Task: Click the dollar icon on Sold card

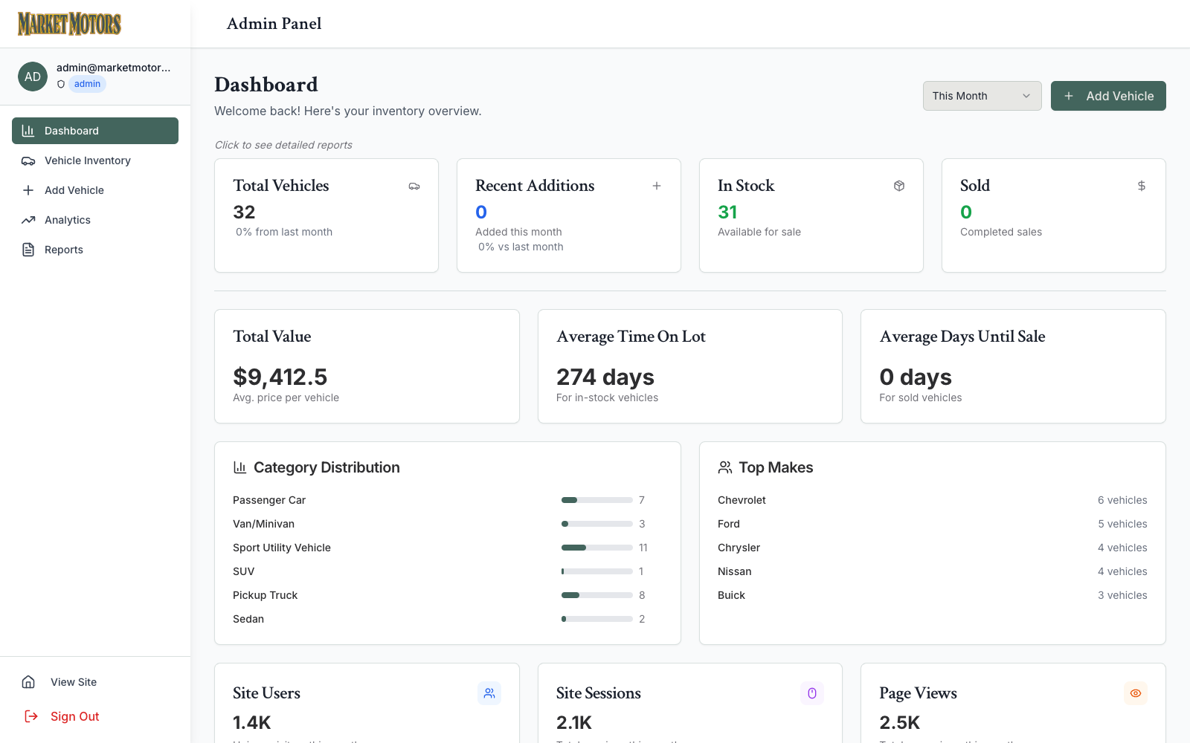Action: (1142, 186)
